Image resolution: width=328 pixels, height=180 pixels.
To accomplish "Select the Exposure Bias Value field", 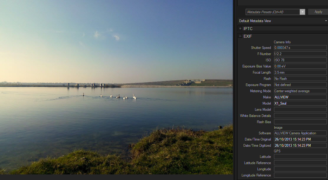I will pos(300,66).
